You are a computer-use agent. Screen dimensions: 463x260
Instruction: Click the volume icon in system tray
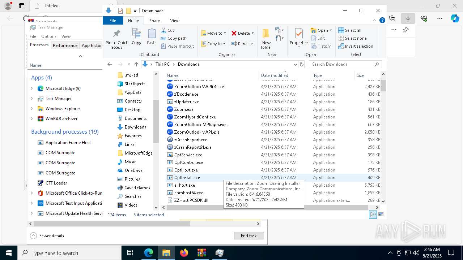[416, 253]
